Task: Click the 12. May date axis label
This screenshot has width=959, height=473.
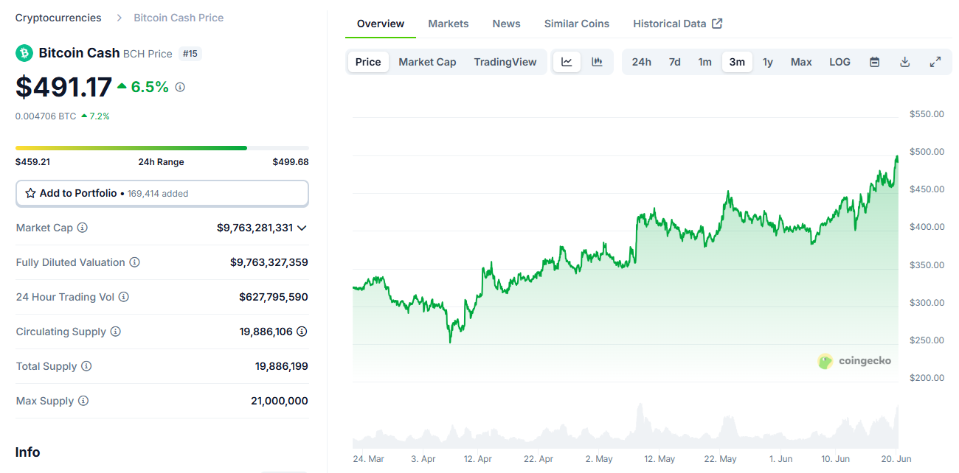Action: click(x=659, y=458)
